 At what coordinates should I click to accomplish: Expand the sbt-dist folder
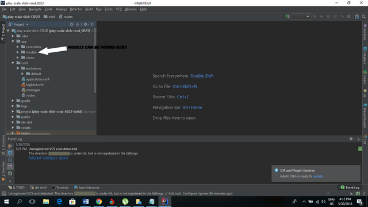click(x=13, y=122)
